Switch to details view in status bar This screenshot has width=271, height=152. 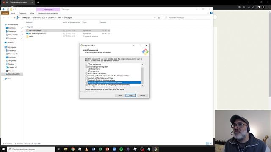tap(207, 144)
